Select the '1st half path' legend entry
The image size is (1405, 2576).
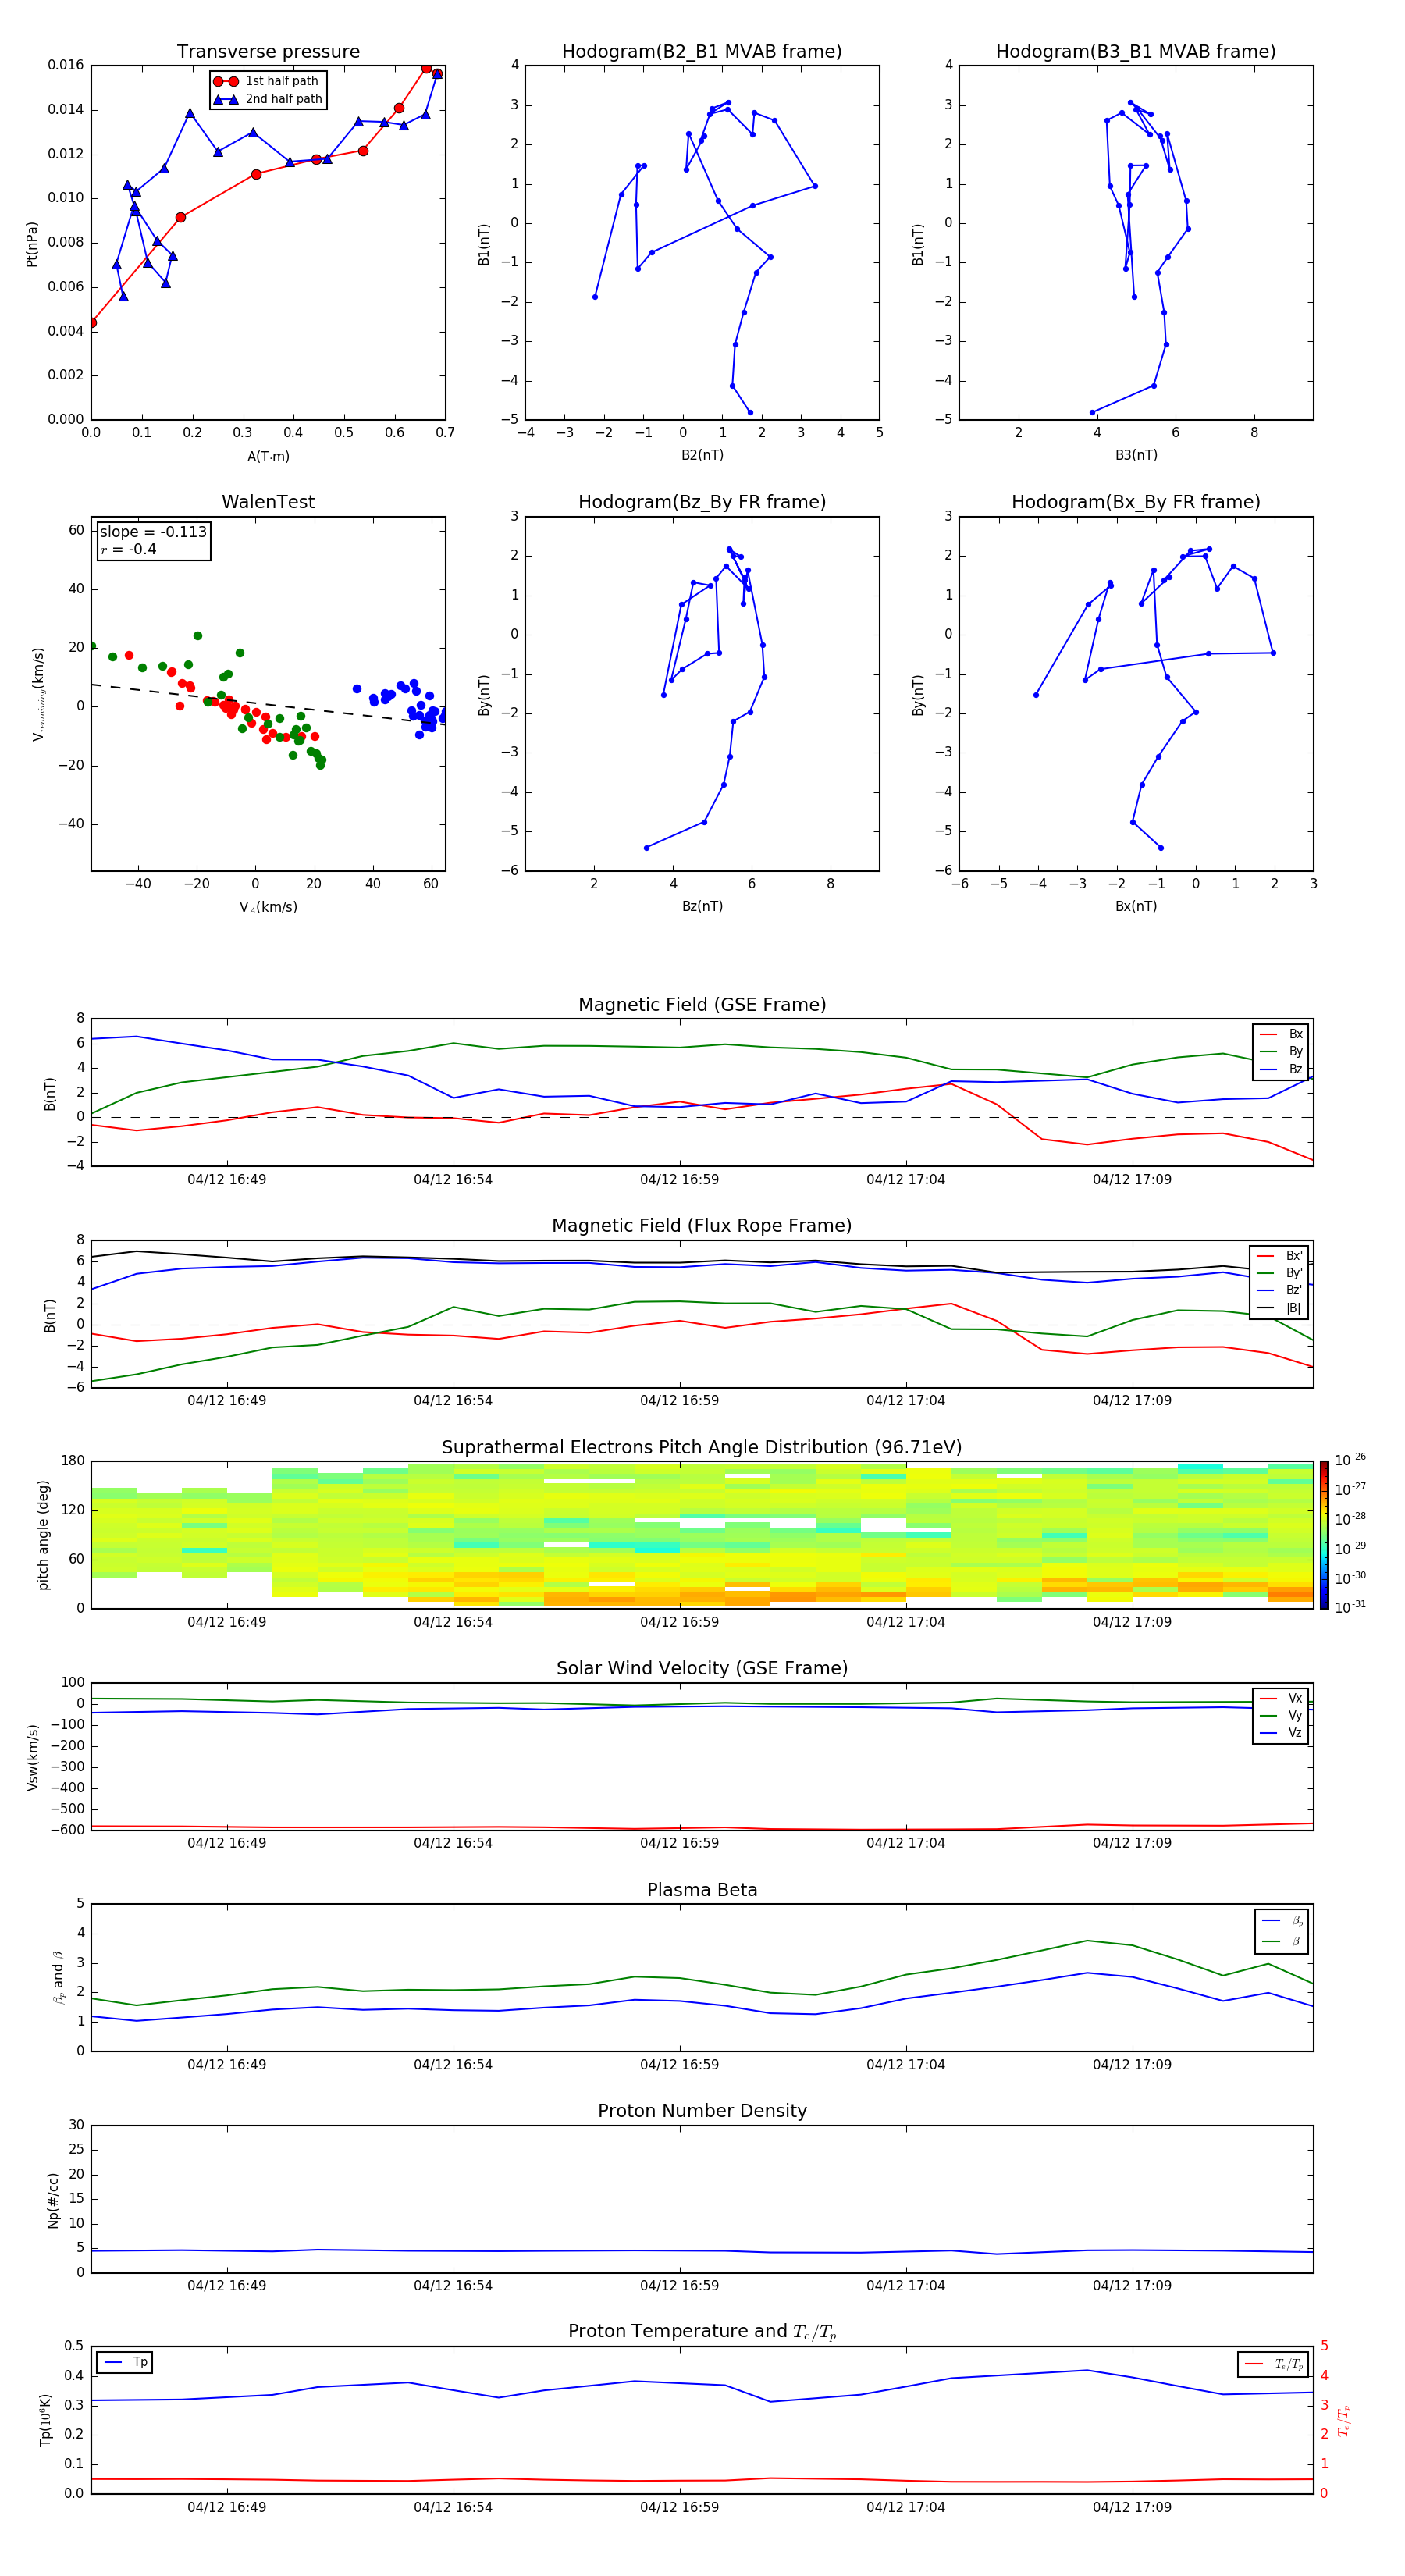click(x=266, y=81)
